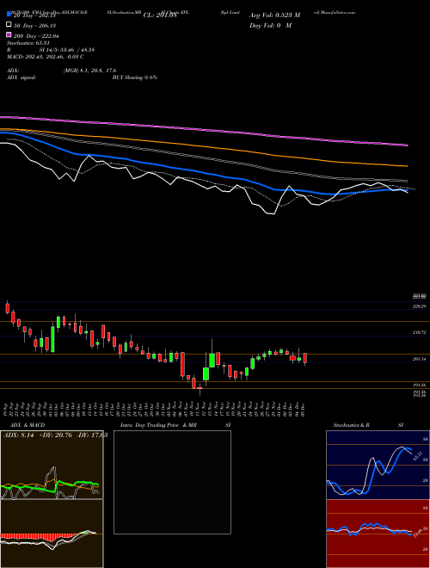Screen dimensions: 430x568
Task: Click the 63.31 stochastics value label
Action: [x=418, y=455]
